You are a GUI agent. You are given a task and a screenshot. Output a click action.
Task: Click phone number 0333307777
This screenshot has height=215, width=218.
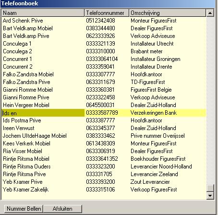click(x=100, y=74)
